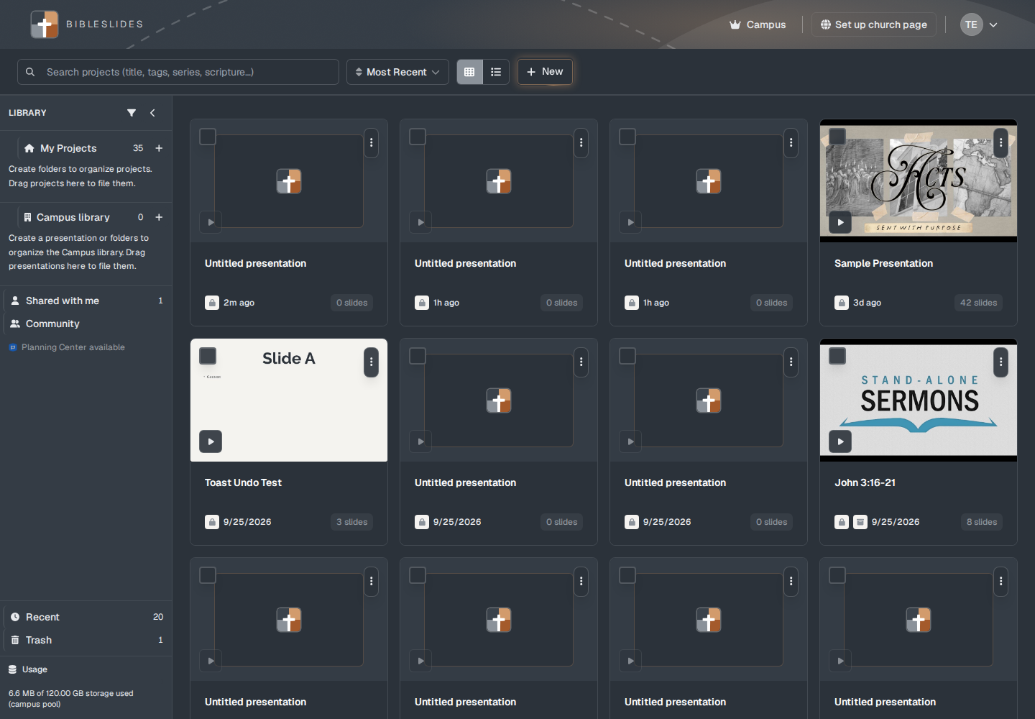Screen dimensions: 1035x719
Task: Click the New project button
Action: point(545,72)
